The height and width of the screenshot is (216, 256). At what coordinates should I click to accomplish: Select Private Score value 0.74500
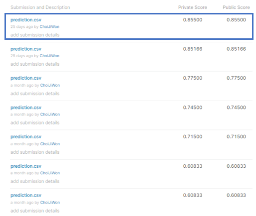coord(193,108)
